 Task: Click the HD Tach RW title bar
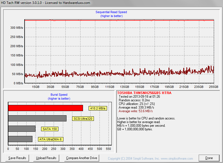click(111, 3)
